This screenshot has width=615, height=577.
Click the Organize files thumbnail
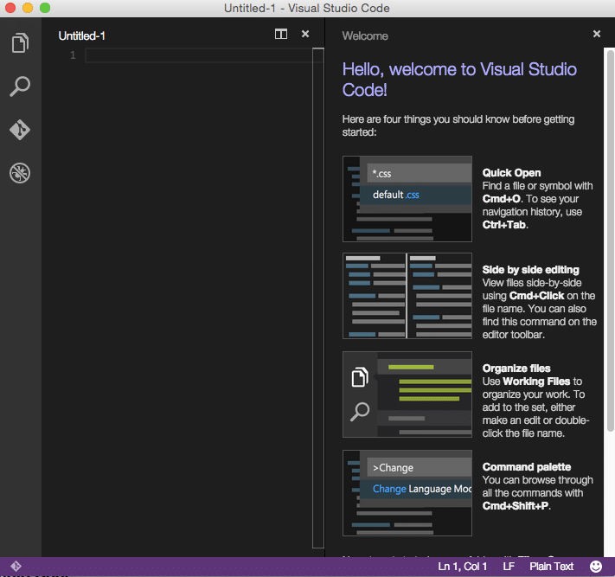[407, 394]
